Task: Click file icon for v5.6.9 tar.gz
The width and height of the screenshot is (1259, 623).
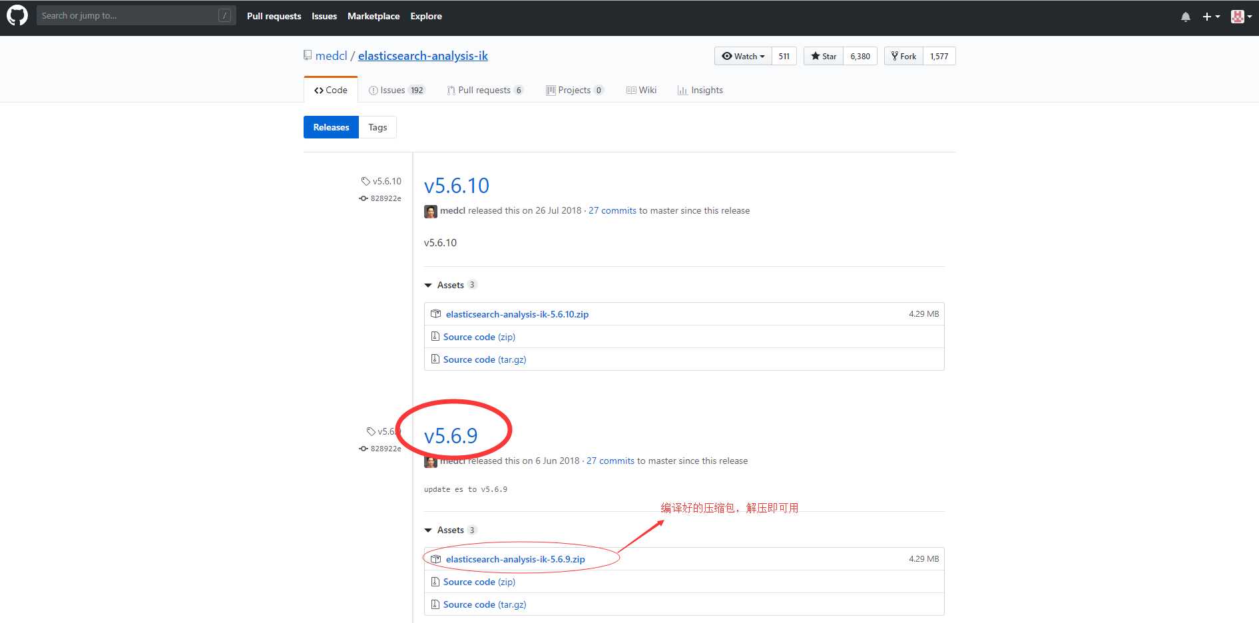Action: click(x=435, y=604)
